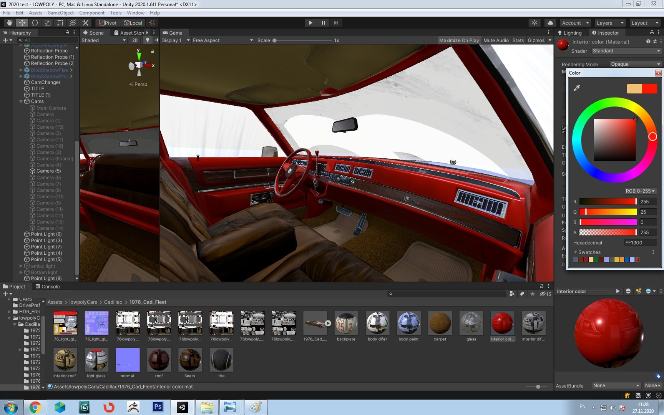The height and width of the screenshot is (415, 664).
Task: Pick color with the eyedropper tool
Action: click(x=576, y=88)
